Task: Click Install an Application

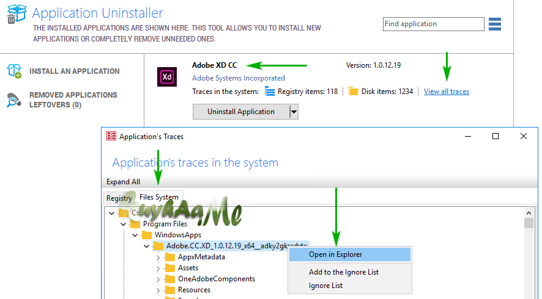Action: point(74,71)
